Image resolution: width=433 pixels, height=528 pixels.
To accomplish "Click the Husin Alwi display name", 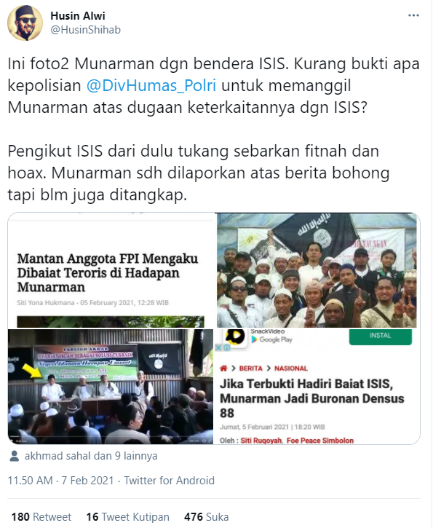I will click(78, 15).
